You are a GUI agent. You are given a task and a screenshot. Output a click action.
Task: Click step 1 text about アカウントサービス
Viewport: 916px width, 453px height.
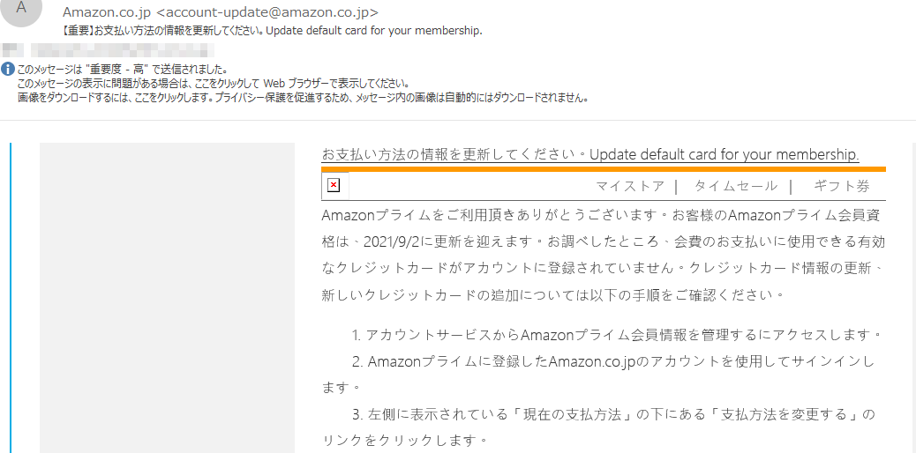[616, 335]
